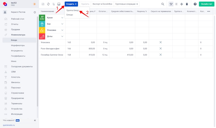Toggle the tools wrench-hammer icon

click(171, 4)
